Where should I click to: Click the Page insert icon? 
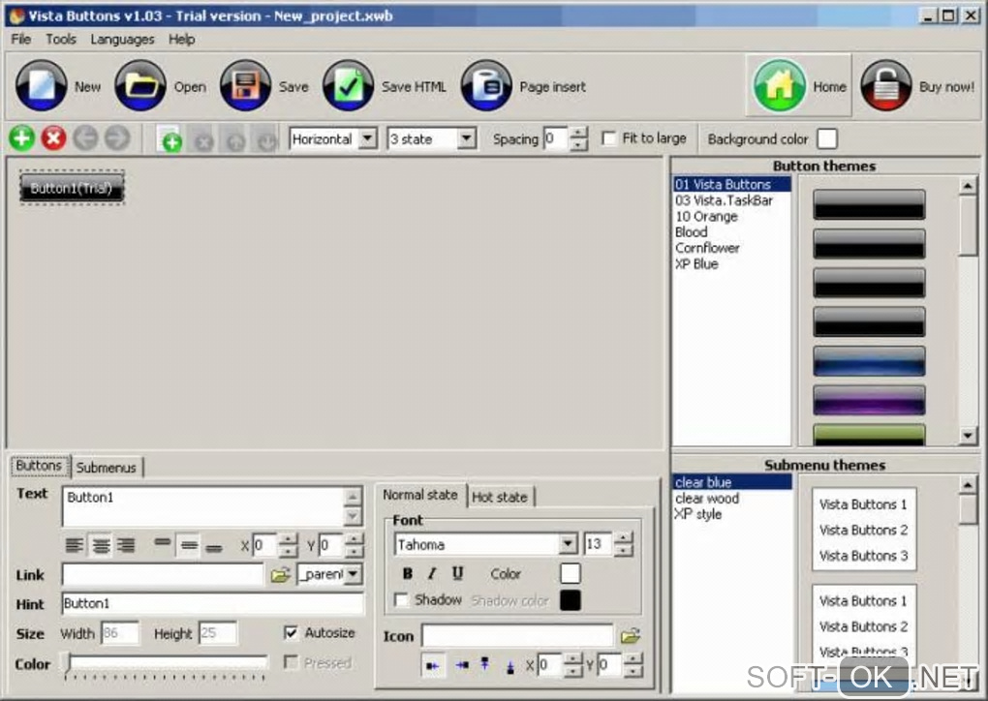pos(486,85)
